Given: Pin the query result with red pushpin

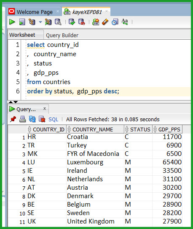Looking at the screenshot, I should [x=13, y=119].
